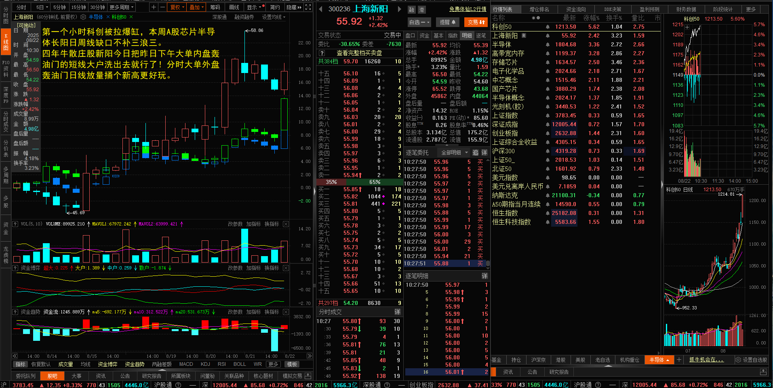Toggle MACD indicator

coord(186,364)
